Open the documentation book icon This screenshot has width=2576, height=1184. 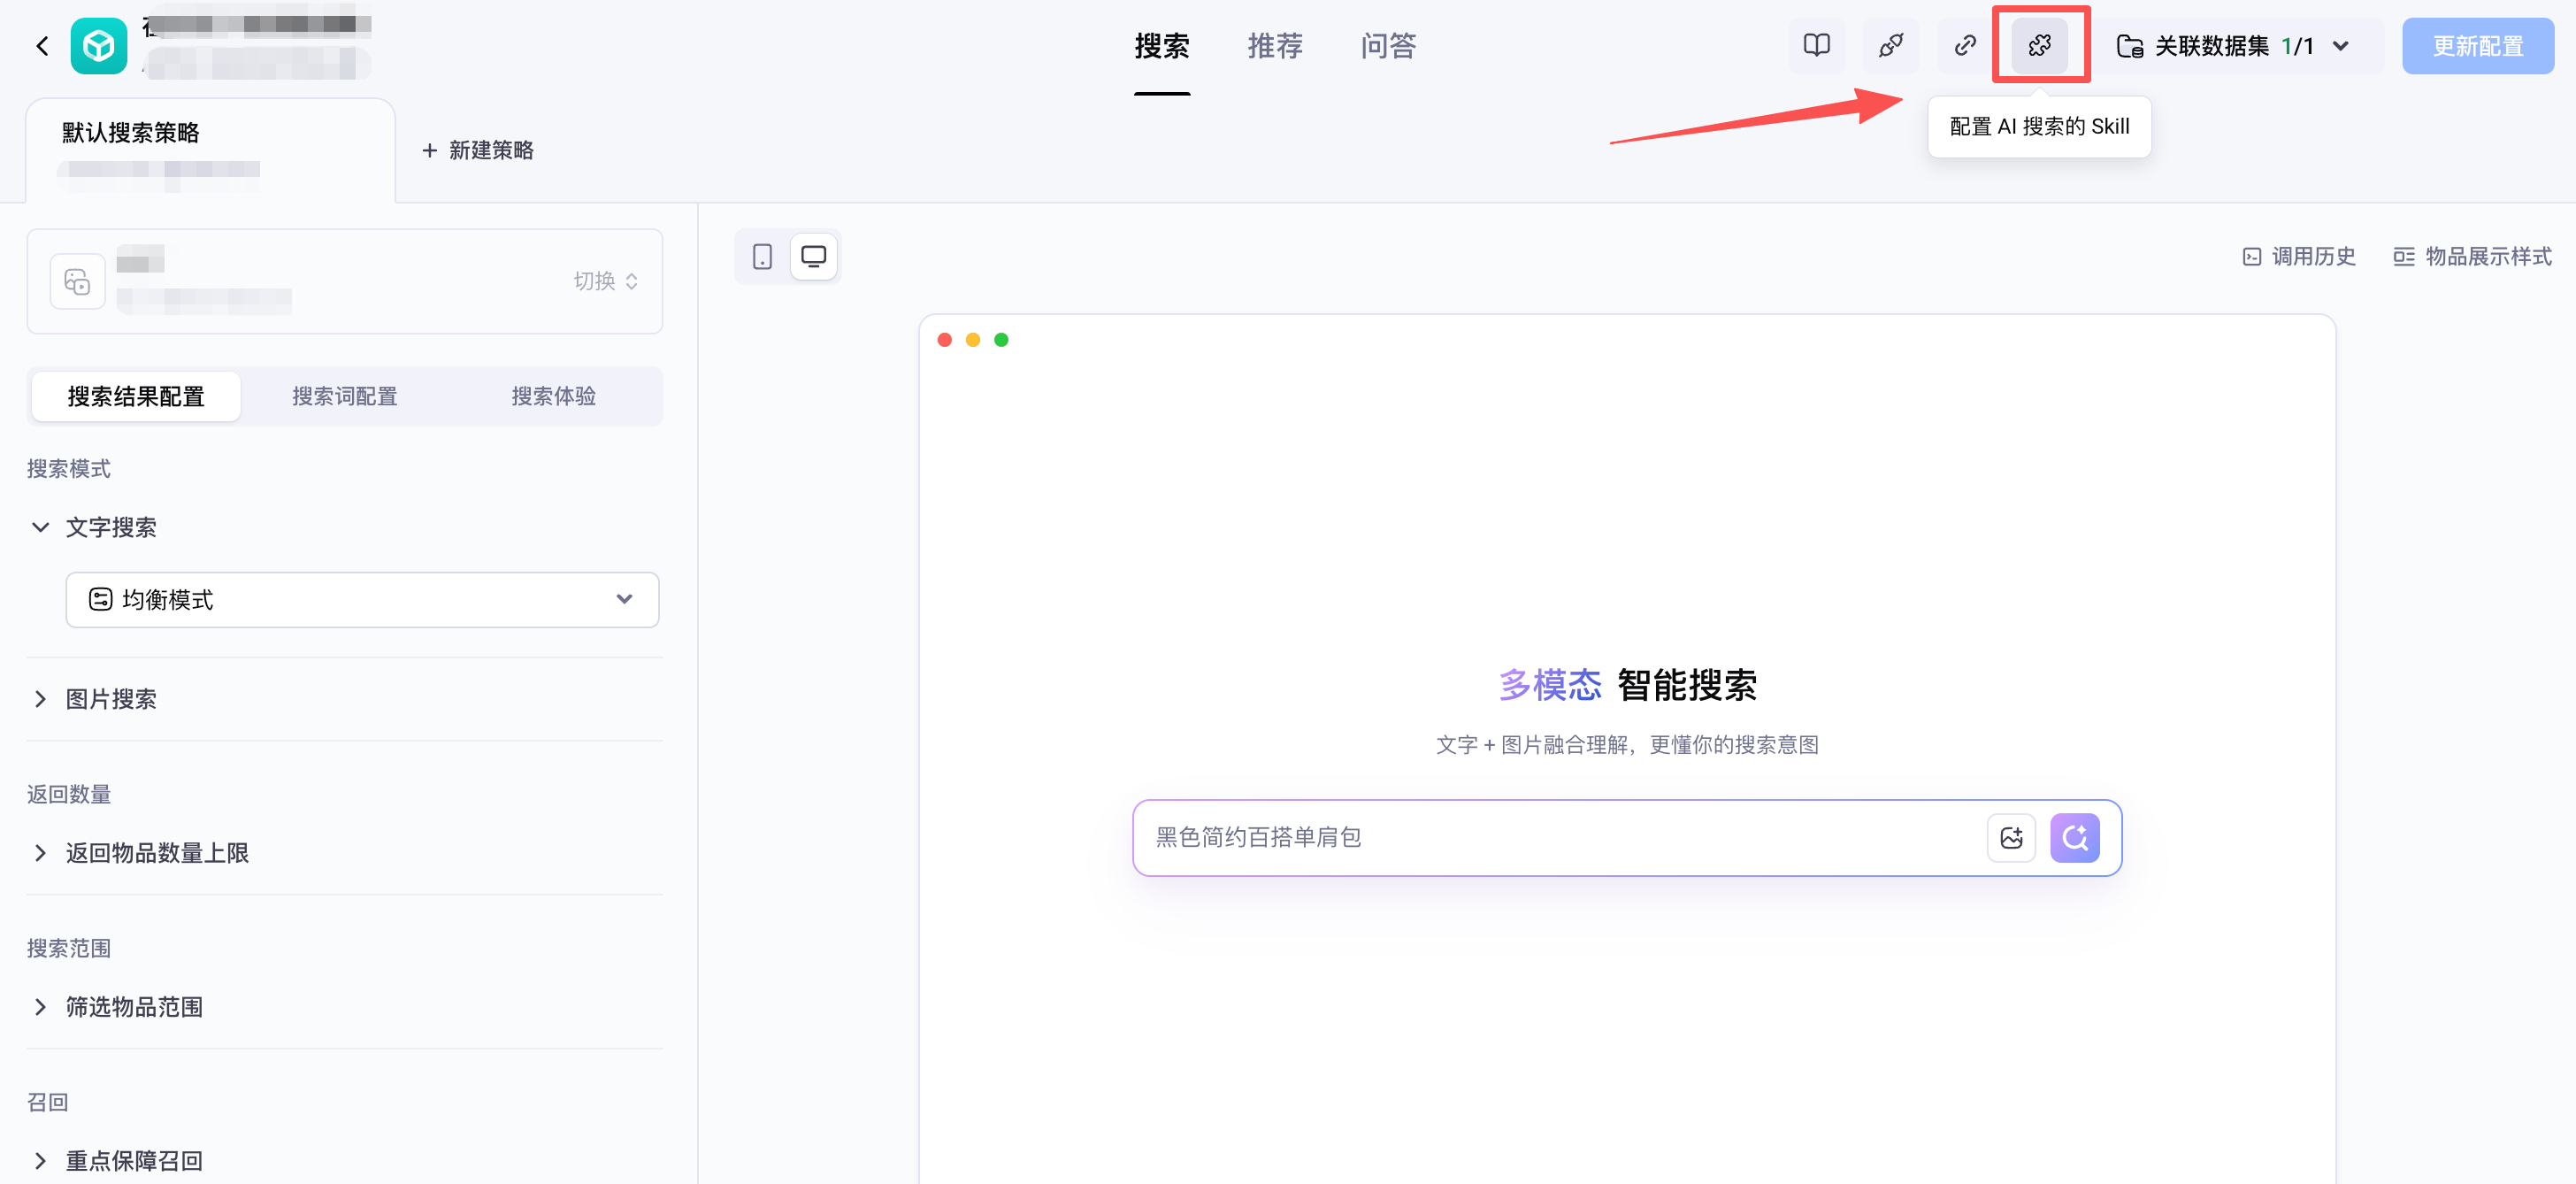coord(1816,46)
